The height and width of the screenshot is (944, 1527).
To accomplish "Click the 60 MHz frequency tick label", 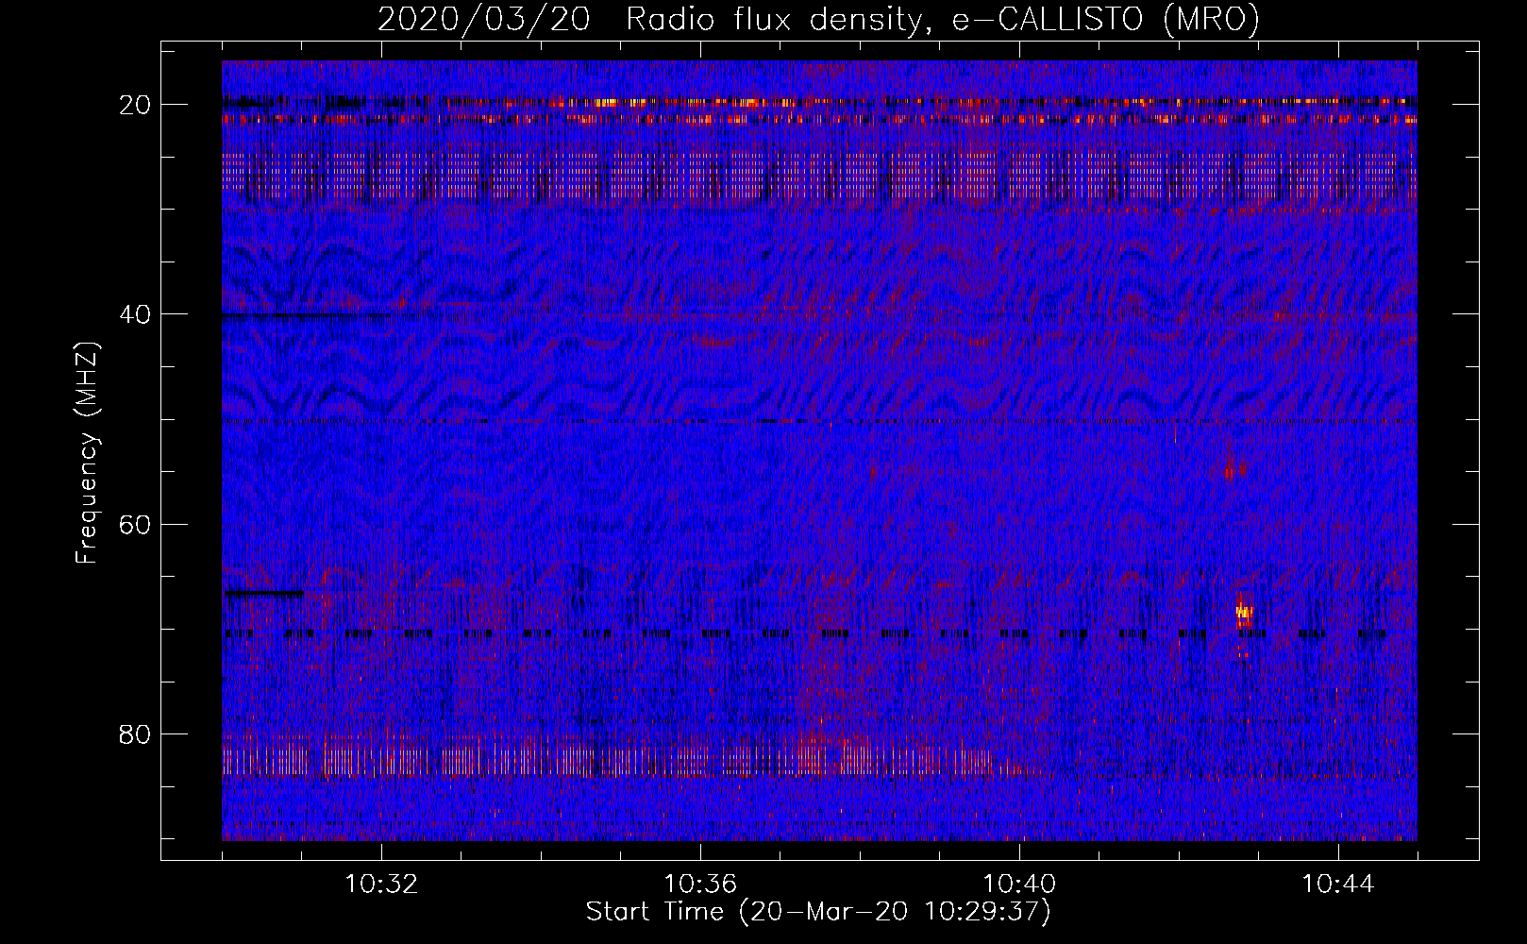I will pyautogui.click(x=135, y=524).
